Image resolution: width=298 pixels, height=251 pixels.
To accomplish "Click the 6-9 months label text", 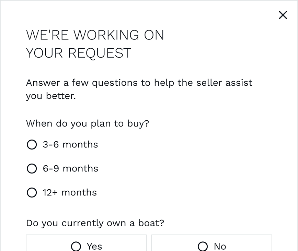I will pos(70,168).
